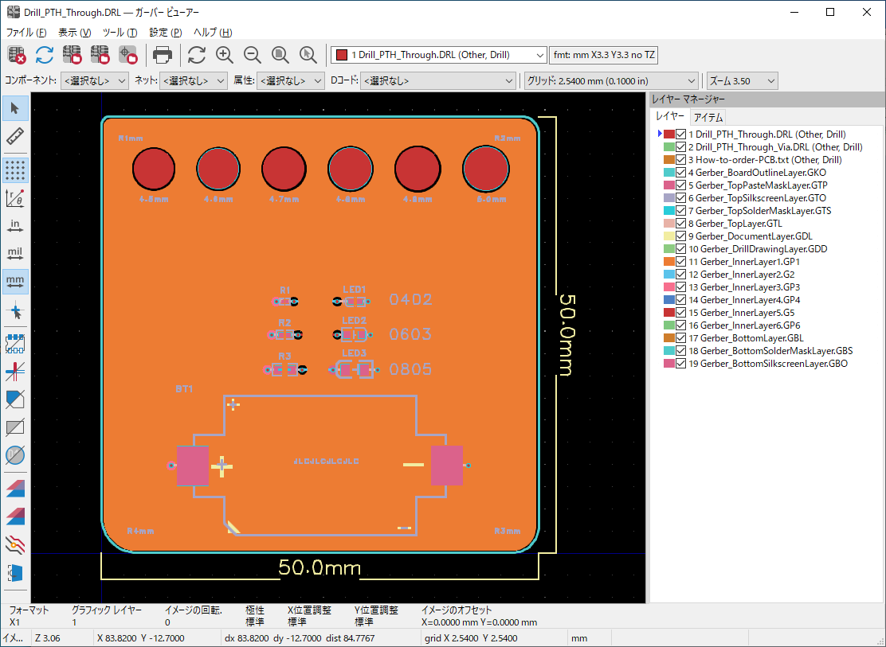Click the zoom to fit icon

pos(280,55)
